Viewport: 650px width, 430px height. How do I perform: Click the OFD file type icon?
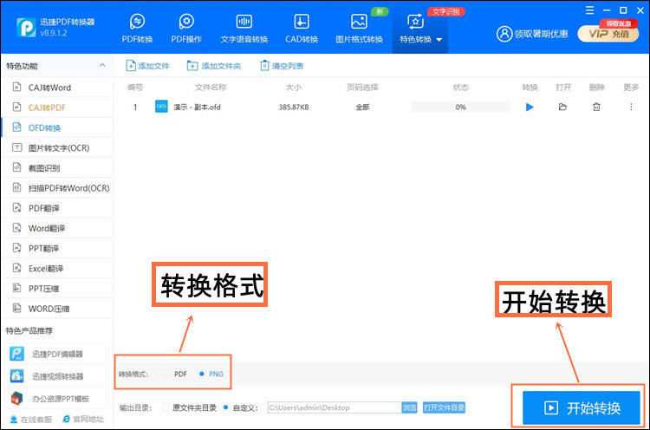tap(161, 107)
